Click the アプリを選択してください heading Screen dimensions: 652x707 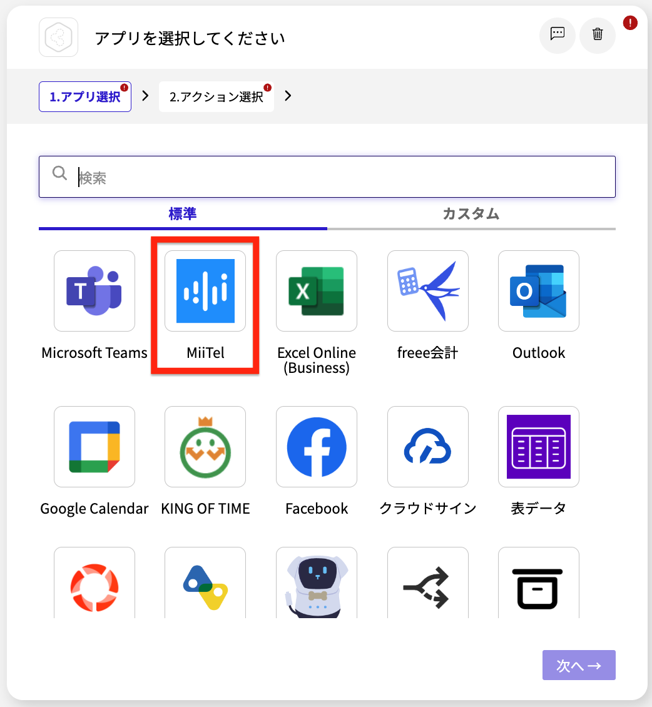coord(190,38)
